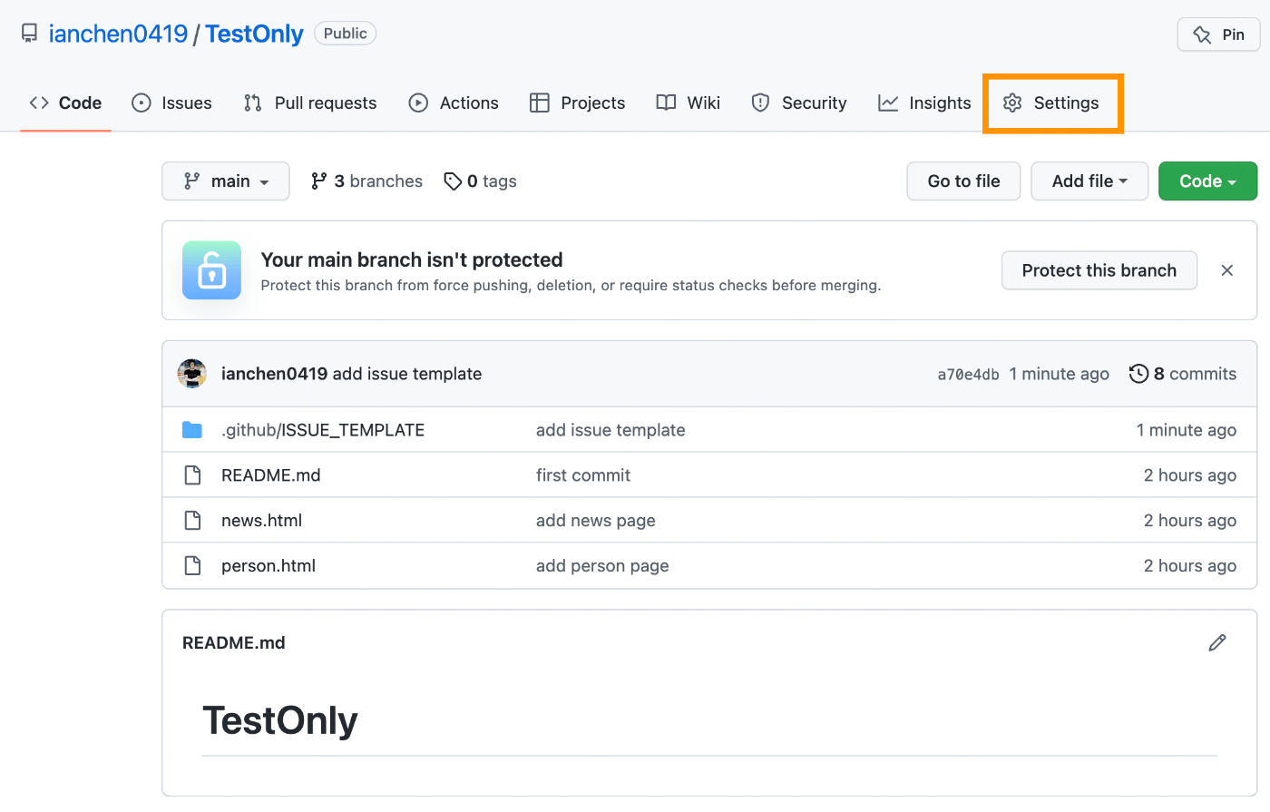Open the TestOnly repository link
The image size is (1270, 812).
pyautogui.click(x=254, y=34)
